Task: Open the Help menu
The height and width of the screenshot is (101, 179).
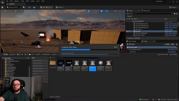Action: [x=43, y=1]
